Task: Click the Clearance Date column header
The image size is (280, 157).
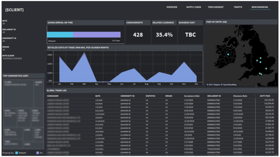Action: pos(240,96)
